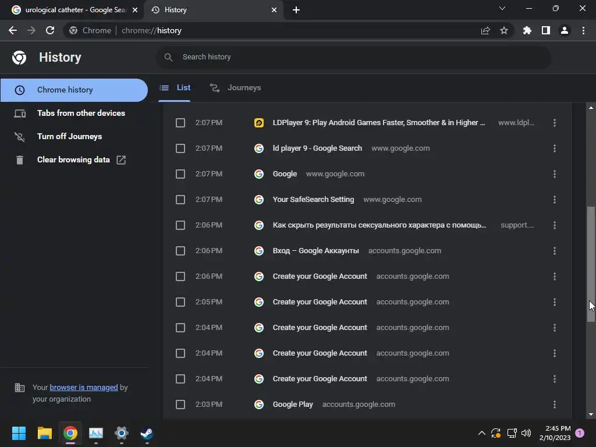
Task: Open the Вход – Google Аккаунты link
Action: pyautogui.click(x=315, y=251)
